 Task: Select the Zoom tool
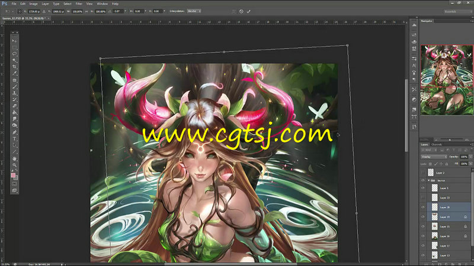[x=14, y=165]
